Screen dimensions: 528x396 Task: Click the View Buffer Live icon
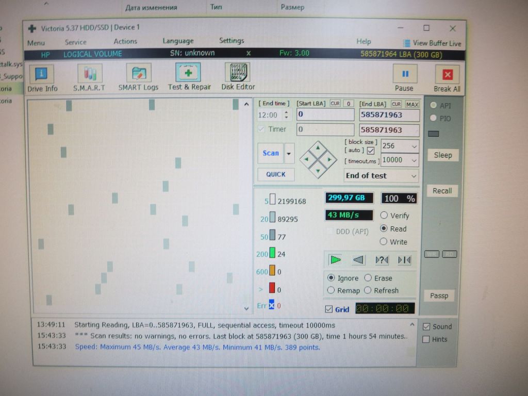407,43
